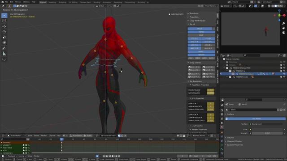This screenshot has width=287, height=161.
Task: Toggle the auto keying record button in timeline
Action: [97, 156]
